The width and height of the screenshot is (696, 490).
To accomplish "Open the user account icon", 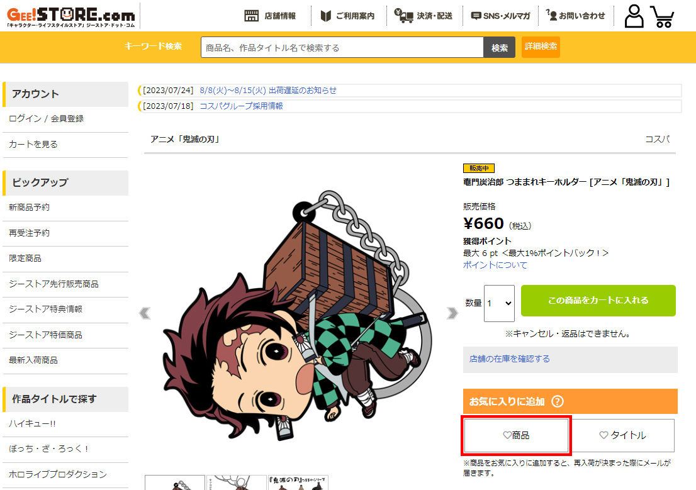I will pyautogui.click(x=634, y=16).
